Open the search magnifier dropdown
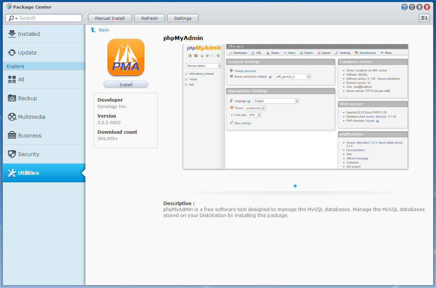This screenshot has height=288, width=436. tap(13, 18)
